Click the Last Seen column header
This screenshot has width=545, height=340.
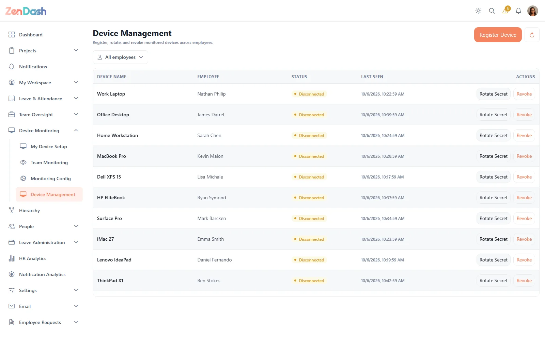point(372,77)
